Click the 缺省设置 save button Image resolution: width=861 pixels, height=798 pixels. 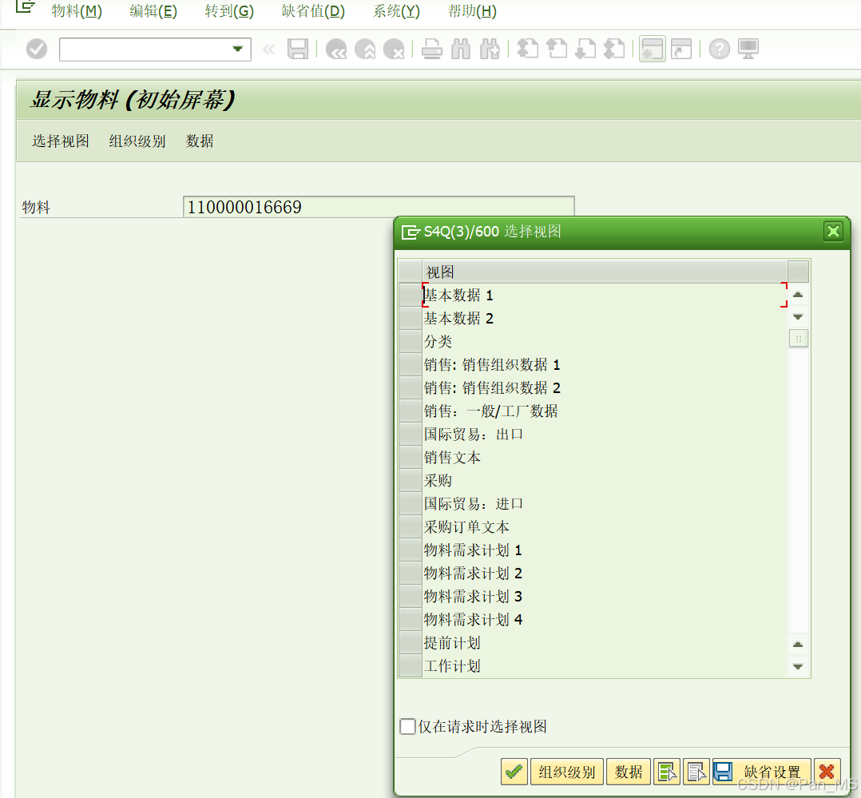coord(762,772)
